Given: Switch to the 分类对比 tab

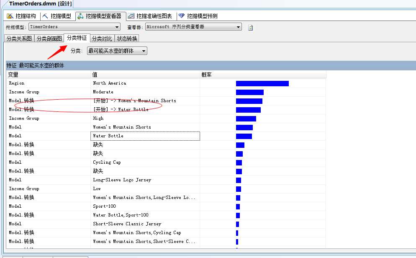Looking at the screenshot, I should tap(102, 39).
